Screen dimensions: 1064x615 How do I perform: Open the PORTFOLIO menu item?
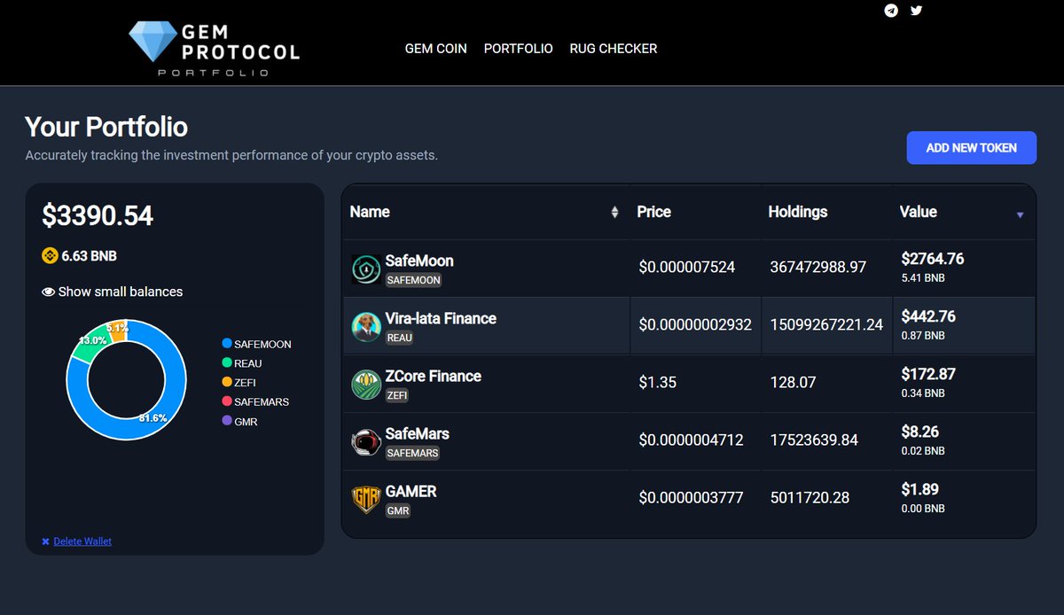point(518,49)
